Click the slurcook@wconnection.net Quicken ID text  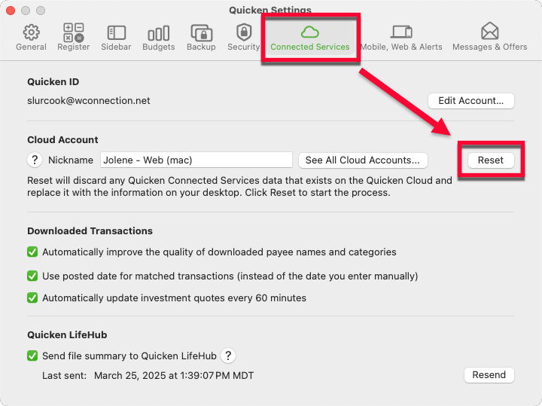pos(89,101)
